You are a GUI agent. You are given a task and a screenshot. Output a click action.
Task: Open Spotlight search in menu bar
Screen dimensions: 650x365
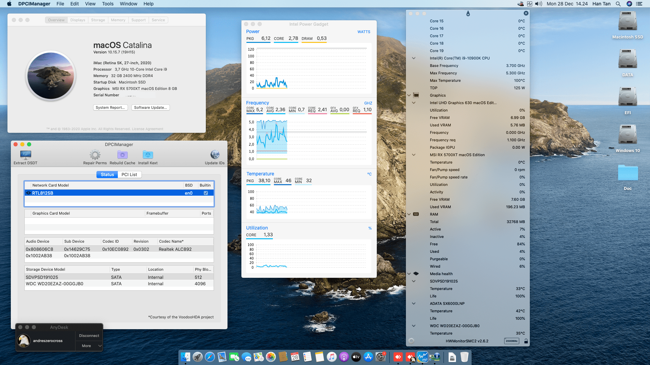point(618,4)
